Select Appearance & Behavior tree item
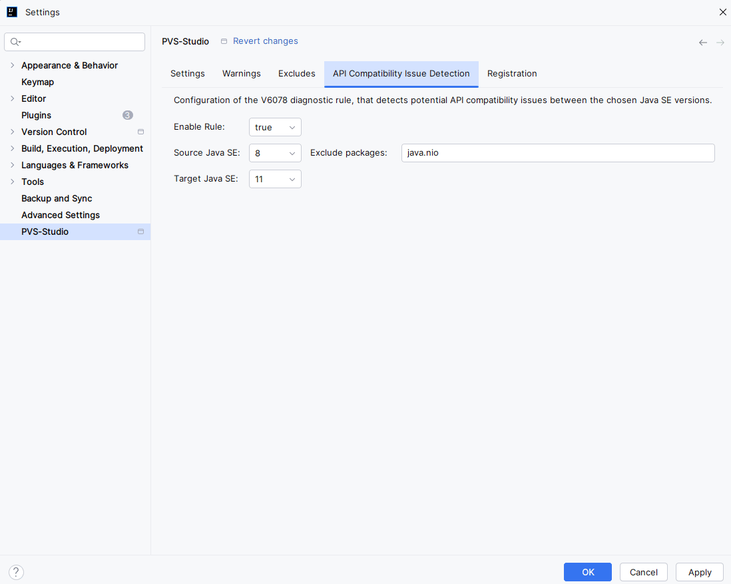Screen dimensions: 731x584 75,65
